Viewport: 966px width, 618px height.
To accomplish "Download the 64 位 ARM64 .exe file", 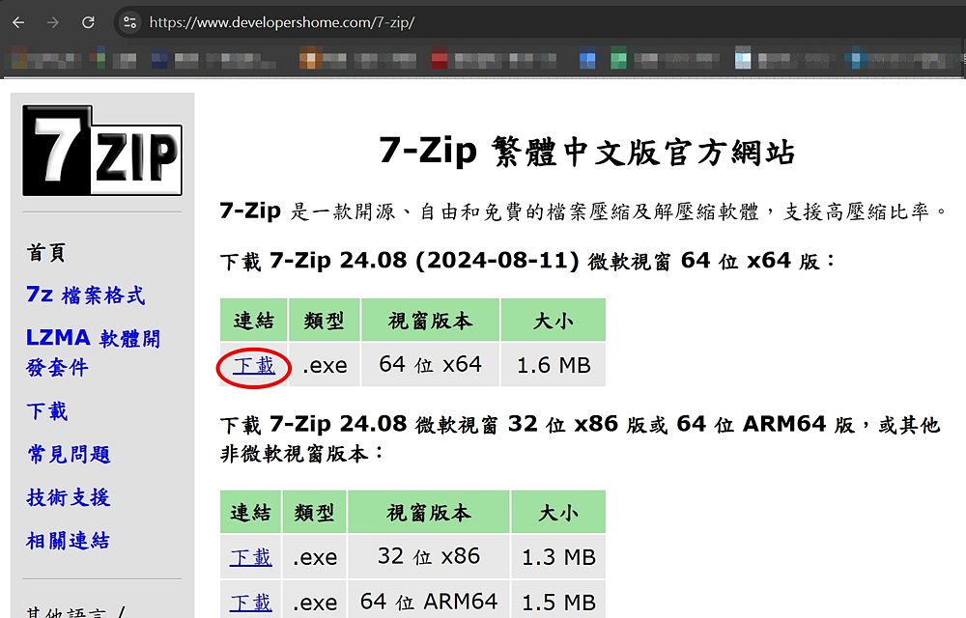I will tap(251, 602).
